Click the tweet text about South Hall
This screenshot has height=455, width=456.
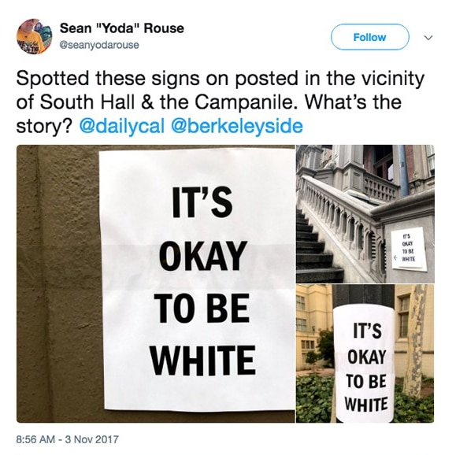pos(221,102)
